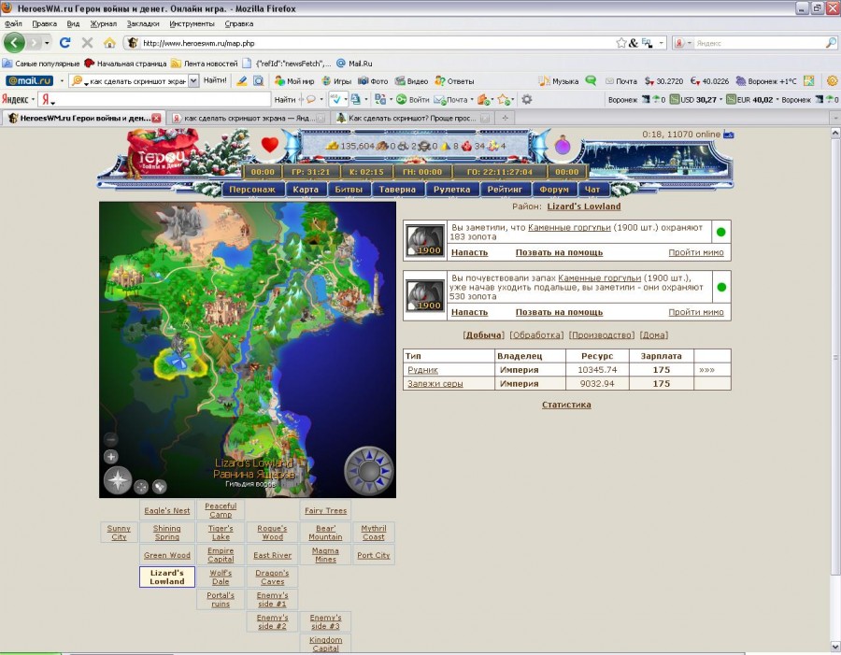Click the Yandex toolbar search field
The image size is (841, 655).
click(154, 100)
